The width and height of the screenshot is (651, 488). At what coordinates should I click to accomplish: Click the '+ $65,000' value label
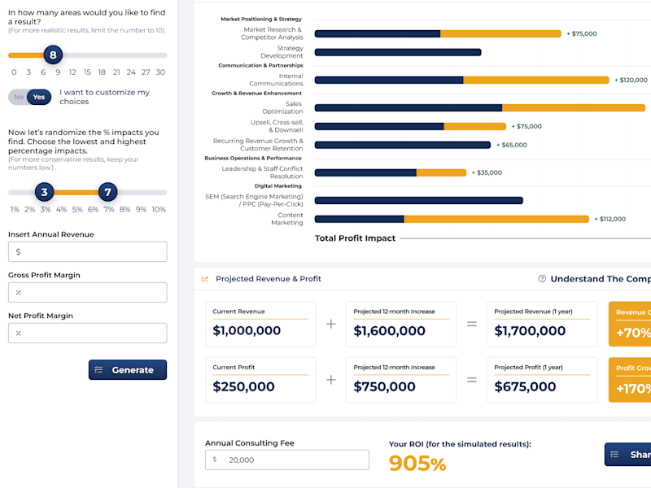[512, 145]
